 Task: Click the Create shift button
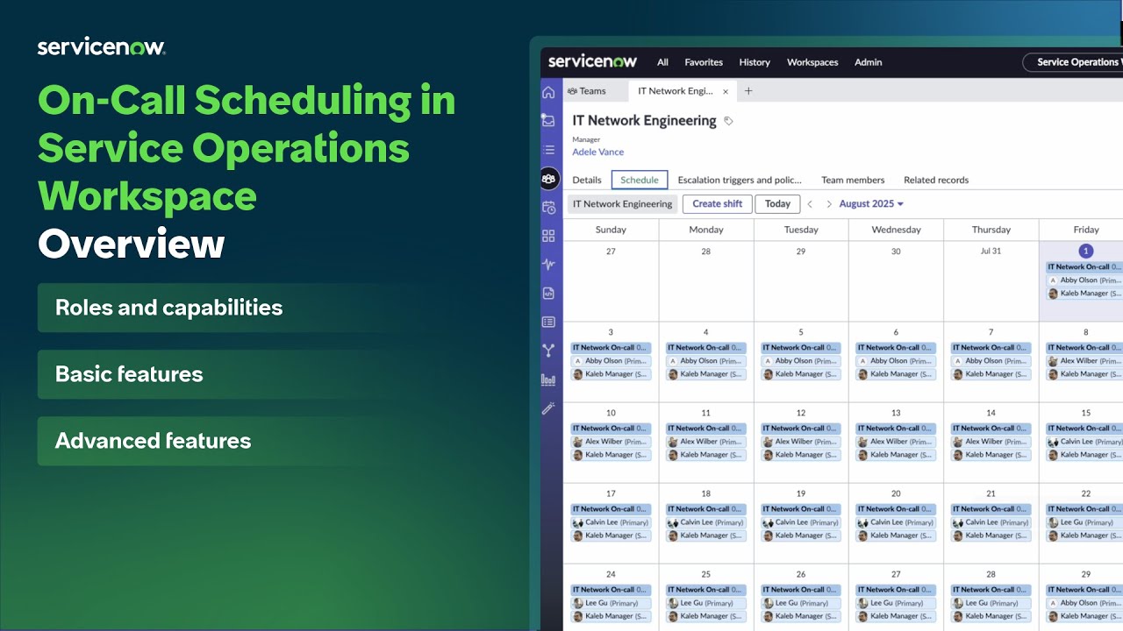click(x=717, y=203)
